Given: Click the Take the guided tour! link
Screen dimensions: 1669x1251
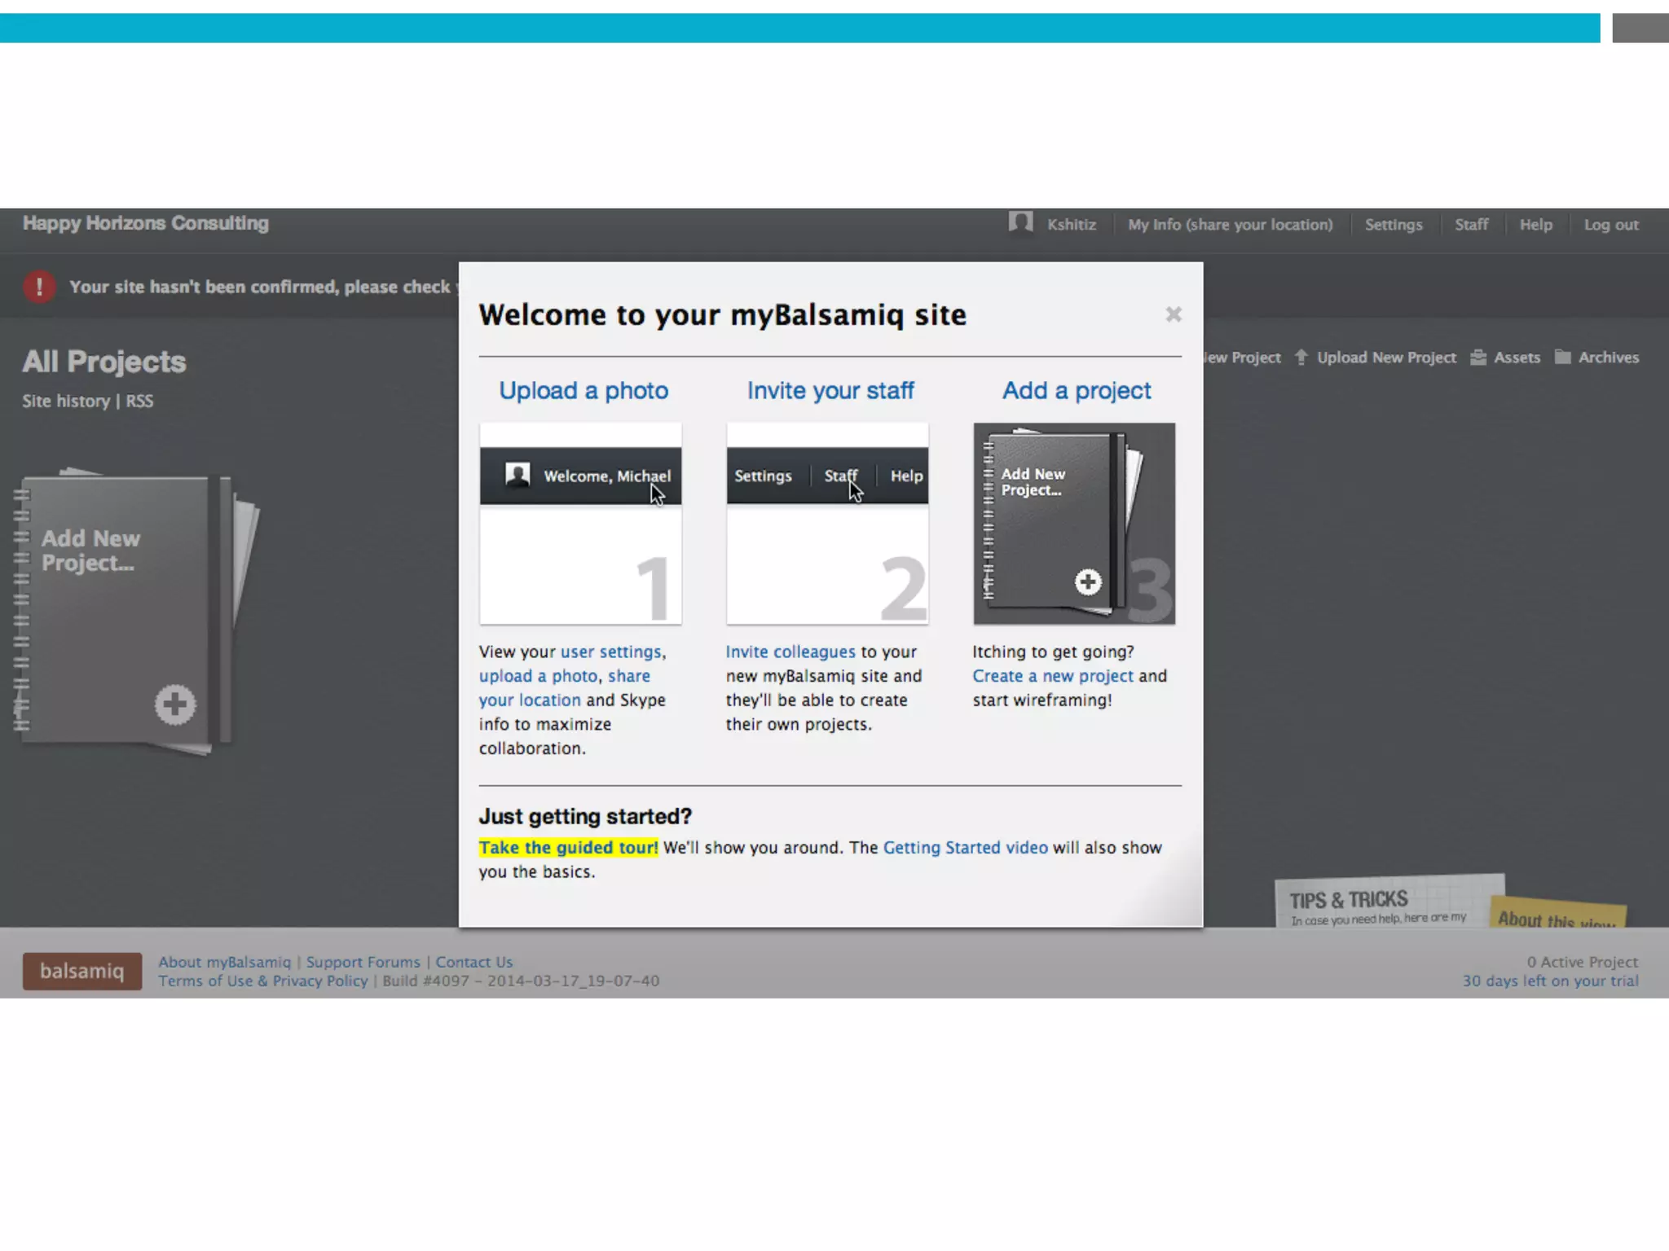Looking at the screenshot, I should [568, 847].
